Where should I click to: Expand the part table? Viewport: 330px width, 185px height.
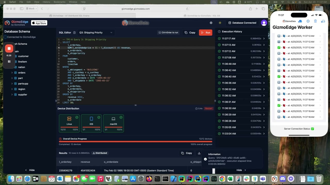point(12,78)
